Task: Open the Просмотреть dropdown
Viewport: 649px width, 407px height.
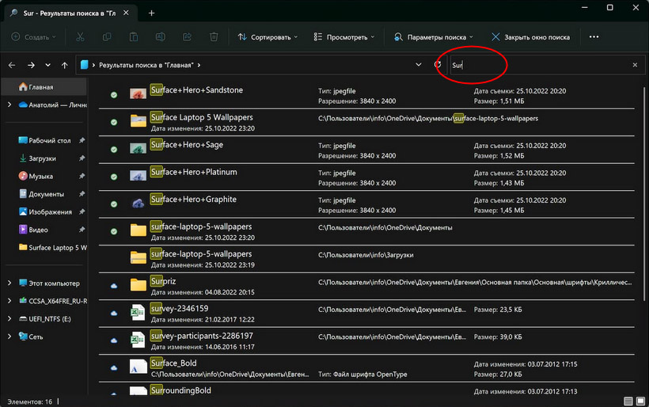Action: point(344,37)
